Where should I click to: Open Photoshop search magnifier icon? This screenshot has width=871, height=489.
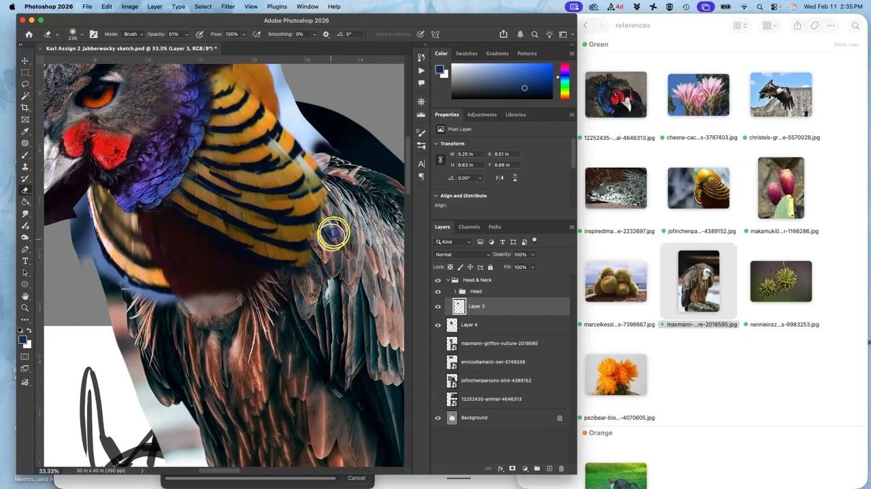535,34
